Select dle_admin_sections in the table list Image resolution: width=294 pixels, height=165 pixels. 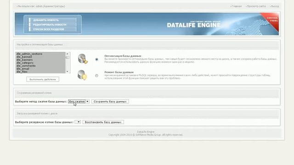(40, 54)
